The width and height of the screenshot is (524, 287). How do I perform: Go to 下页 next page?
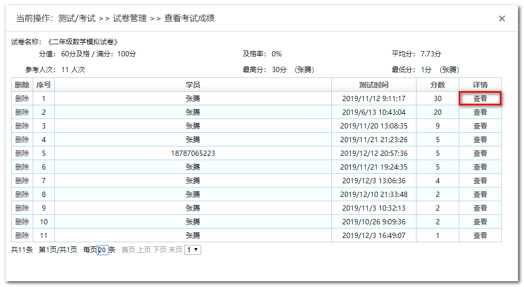point(160,250)
